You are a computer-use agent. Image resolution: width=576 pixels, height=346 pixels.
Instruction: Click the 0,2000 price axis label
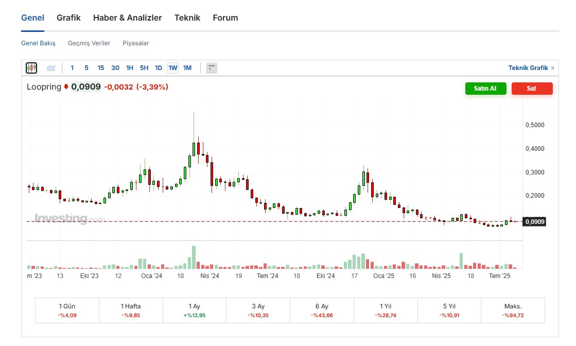click(535, 196)
